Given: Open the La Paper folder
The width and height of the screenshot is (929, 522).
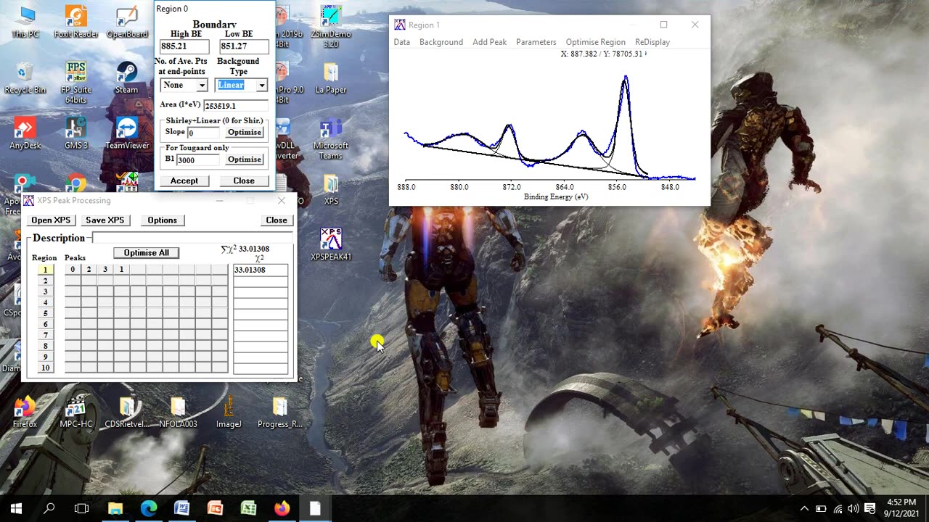Looking at the screenshot, I should (x=331, y=78).
